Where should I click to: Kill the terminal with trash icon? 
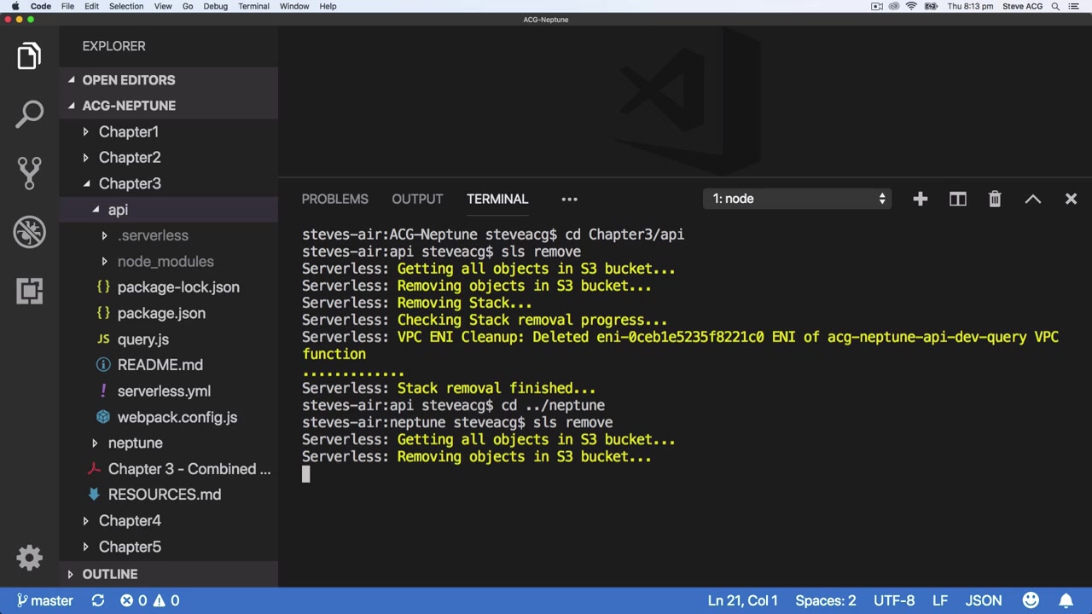995,199
